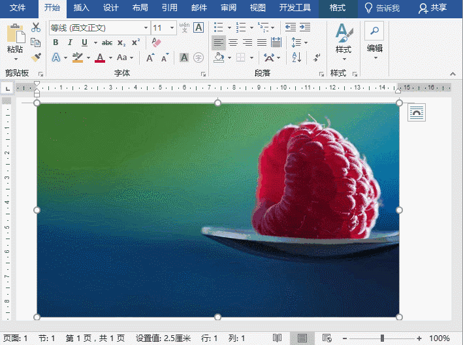Screen dimensions: 463x345
Task: Expand the font size dropdown
Action: [172, 28]
